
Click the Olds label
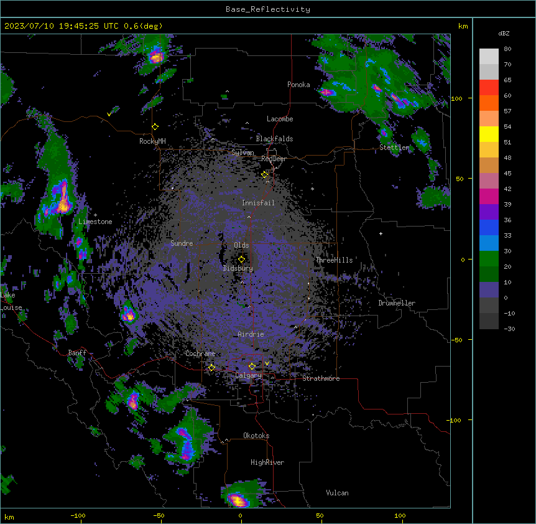point(241,245)
